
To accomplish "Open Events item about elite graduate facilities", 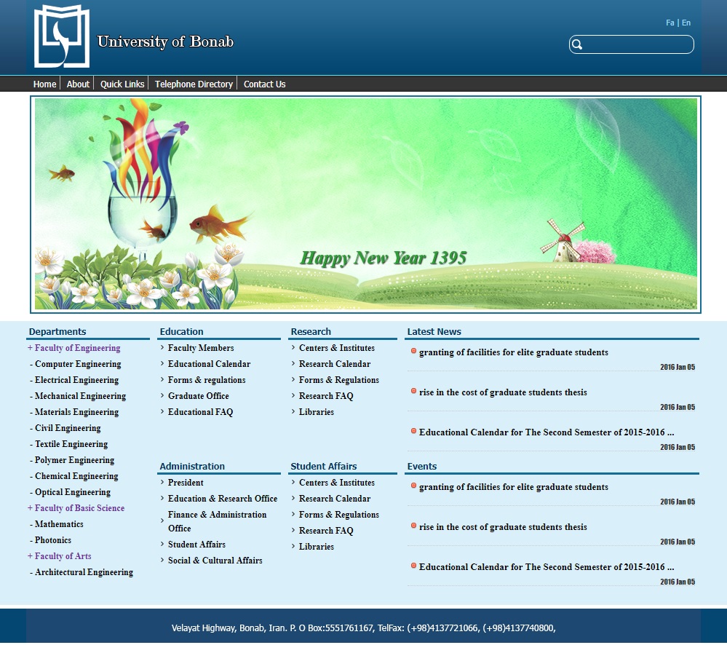I will coord(514,487).
